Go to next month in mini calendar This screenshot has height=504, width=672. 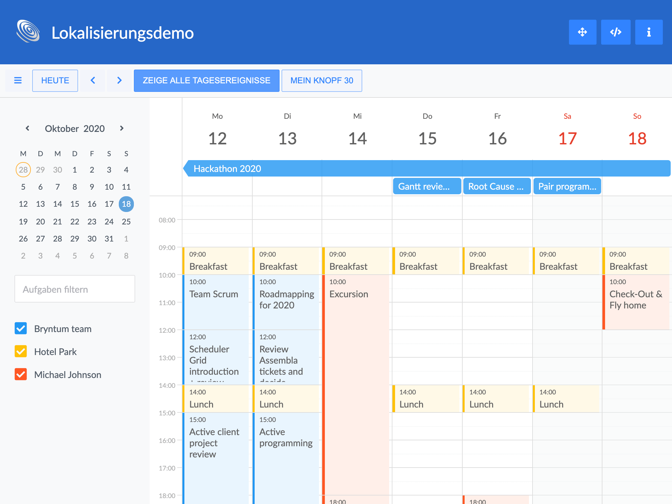click(x=122, y=128)
